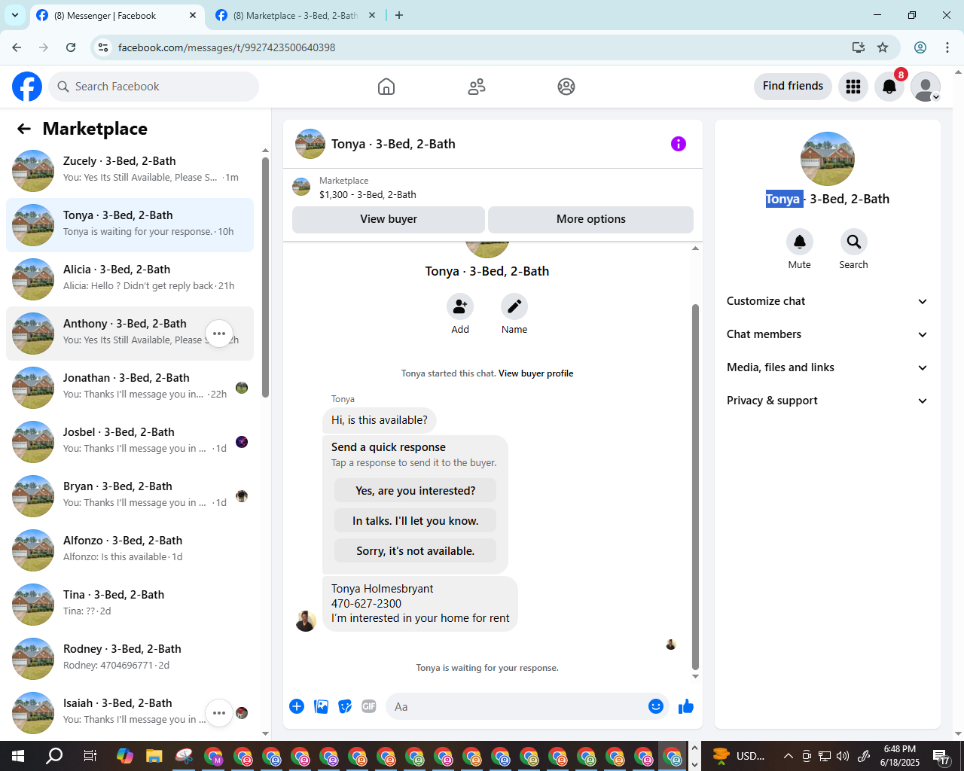
Task: Open the emoji picker
Action: [656, 706]
